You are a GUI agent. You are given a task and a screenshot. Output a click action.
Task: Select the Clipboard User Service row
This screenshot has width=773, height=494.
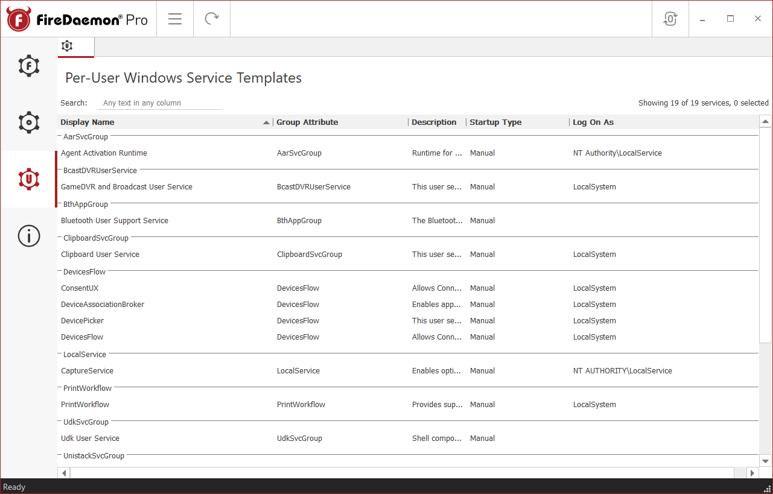click(408, 255)
